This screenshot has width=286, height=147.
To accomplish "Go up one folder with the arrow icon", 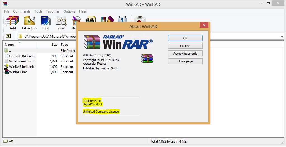I will (x=8, y=36).
